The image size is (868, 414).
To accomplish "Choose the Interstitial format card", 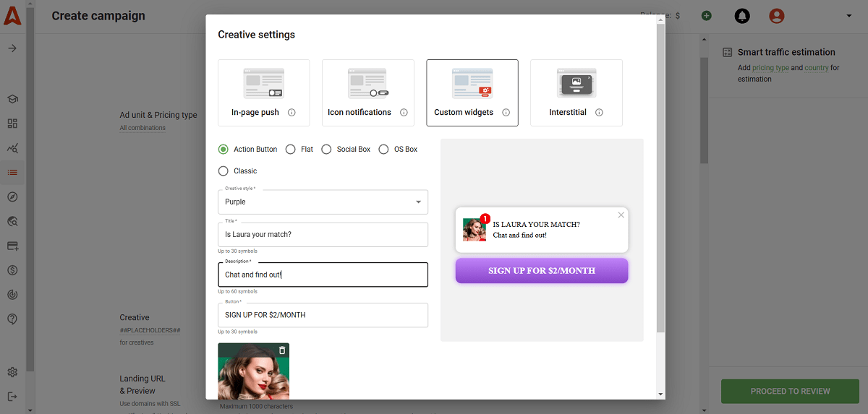I will pos(576,92).
